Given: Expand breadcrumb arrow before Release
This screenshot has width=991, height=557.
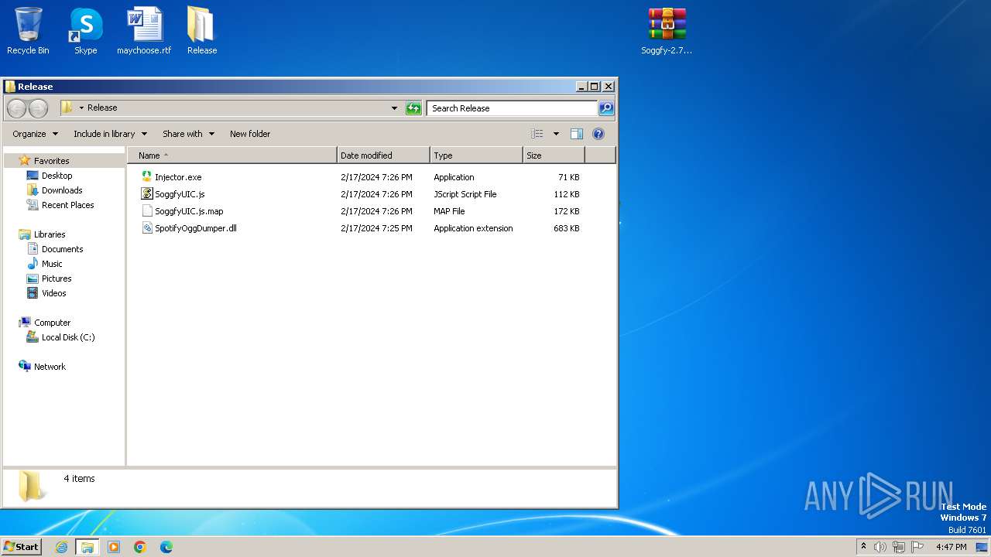Looking at the screenshot, I should pyautogui.click(x=81, y=108).
